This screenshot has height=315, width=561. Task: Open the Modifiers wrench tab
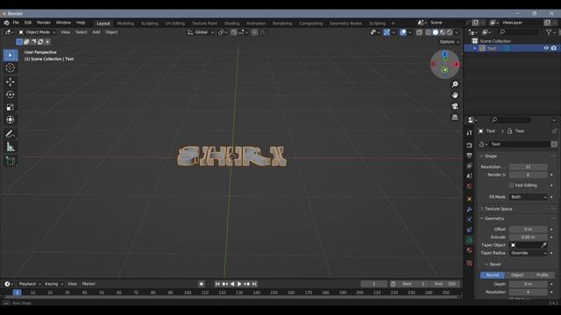470,209
